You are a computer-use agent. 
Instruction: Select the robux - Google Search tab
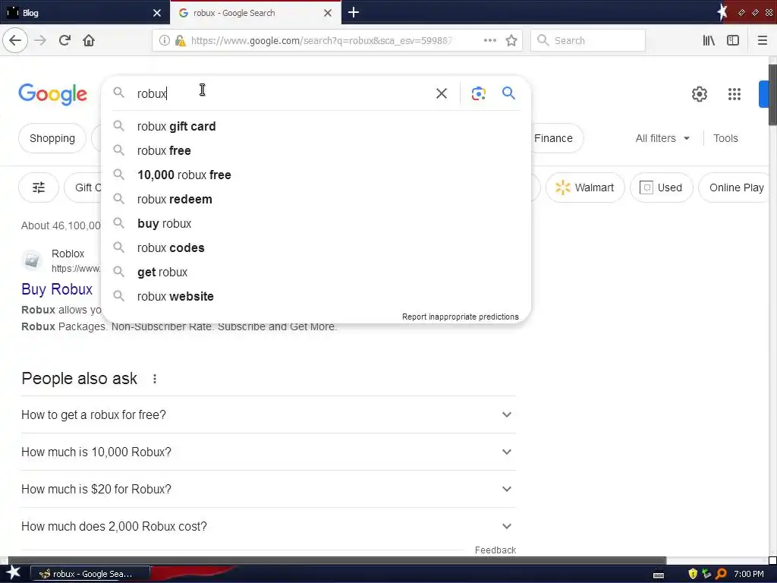click(255, 13)
